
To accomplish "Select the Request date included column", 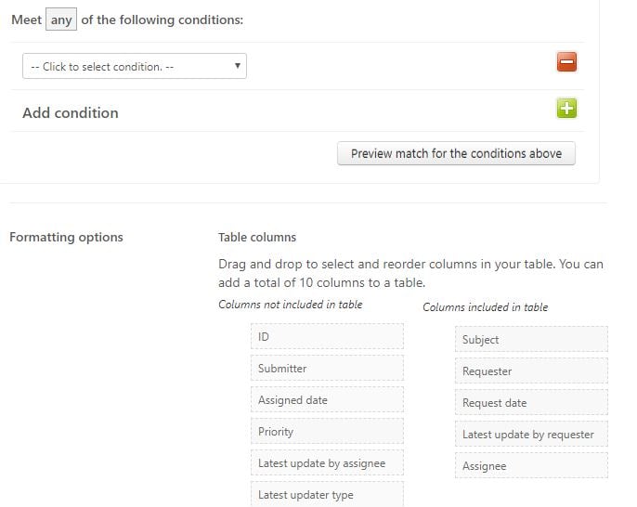I will (531, 403).
